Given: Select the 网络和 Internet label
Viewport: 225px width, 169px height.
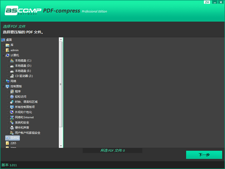Looking at the screenshot, I should point(24,117).
